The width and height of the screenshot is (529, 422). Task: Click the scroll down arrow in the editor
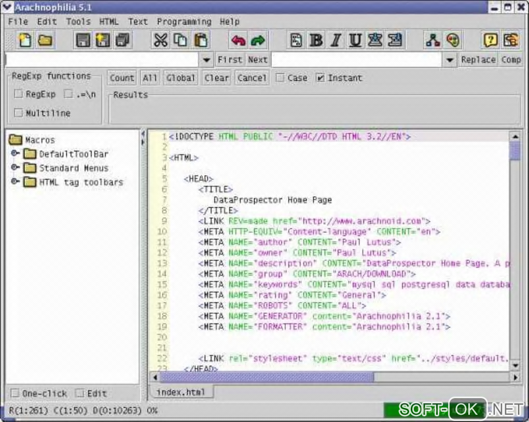pos(515,365)
